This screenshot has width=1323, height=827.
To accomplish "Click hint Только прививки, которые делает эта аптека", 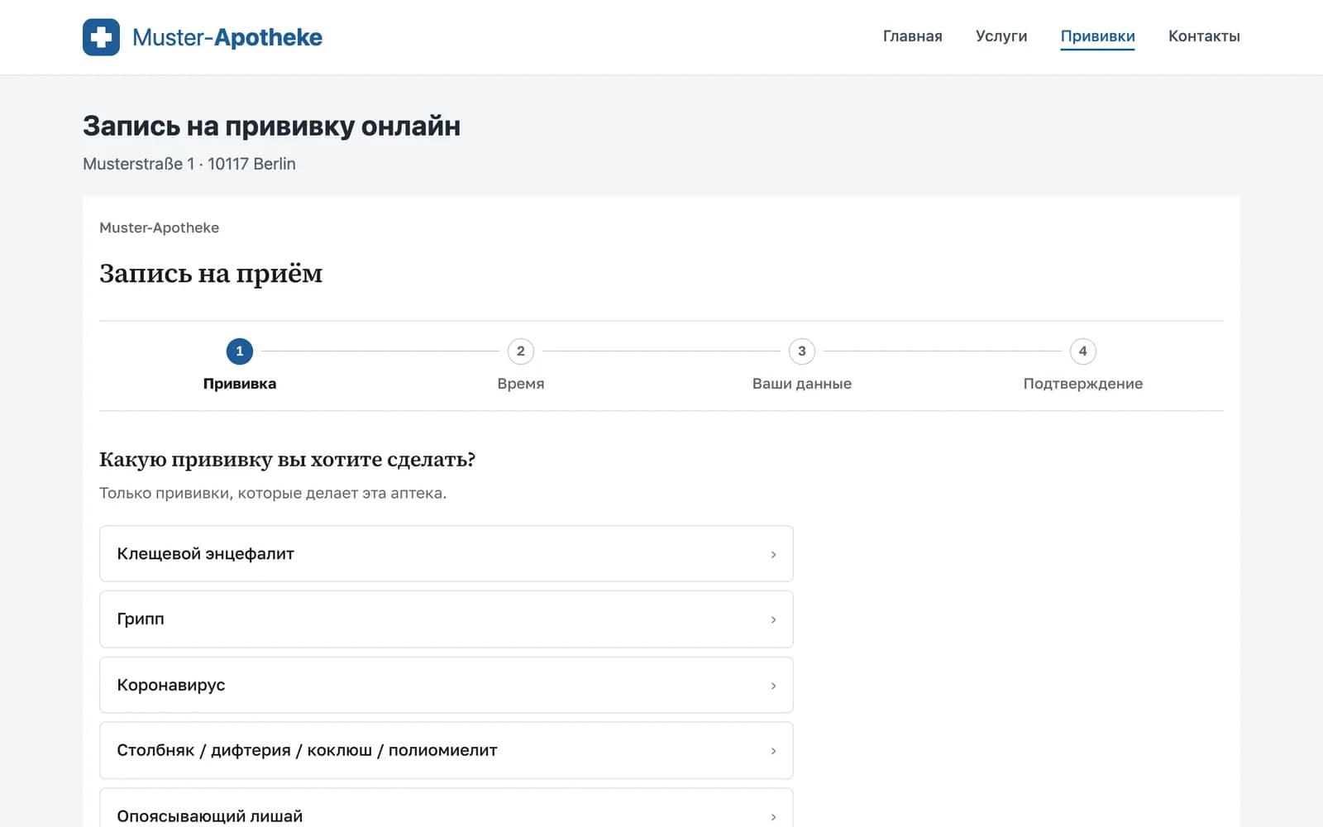I will click(273, 493).
